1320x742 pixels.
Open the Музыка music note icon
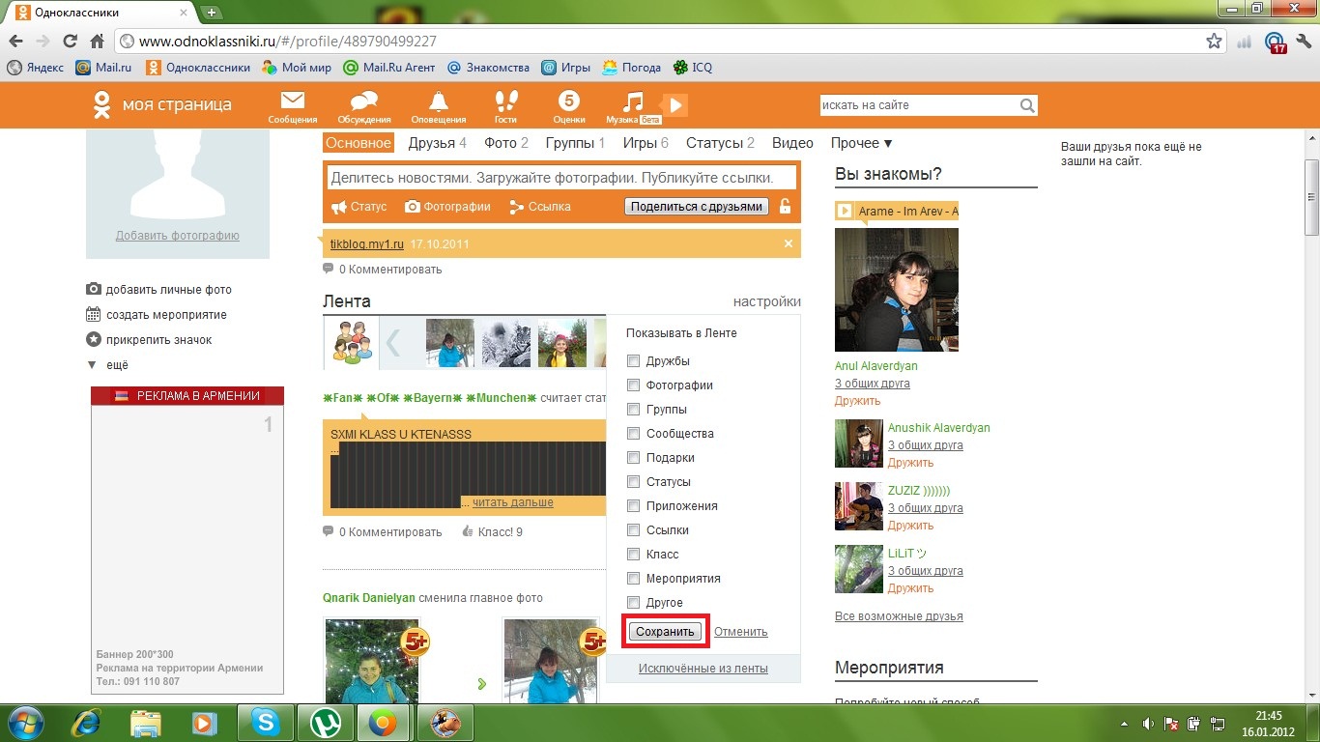tap(632, 106)
